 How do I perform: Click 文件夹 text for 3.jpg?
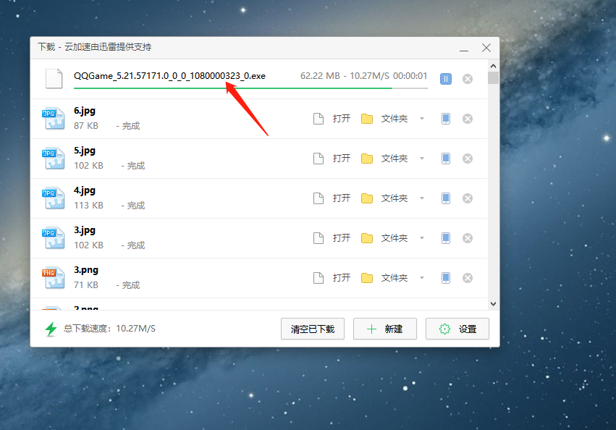pos(395,237)
